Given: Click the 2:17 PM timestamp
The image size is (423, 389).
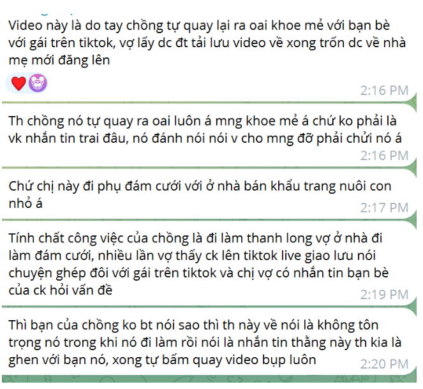Looking at the screenshot, I should click(385, 208).
